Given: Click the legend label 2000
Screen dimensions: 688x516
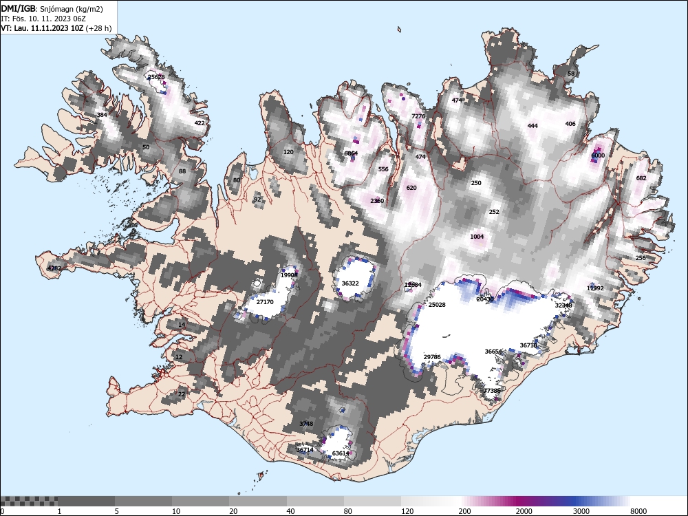Looking at the screenshot, I should coord(524,511).
